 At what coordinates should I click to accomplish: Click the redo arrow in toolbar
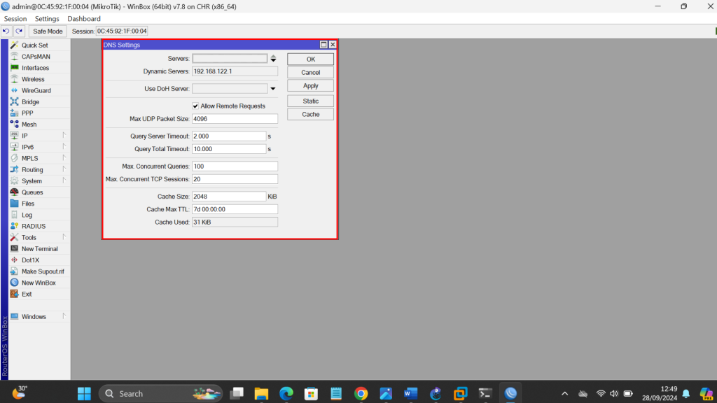[x=19, y=31]
